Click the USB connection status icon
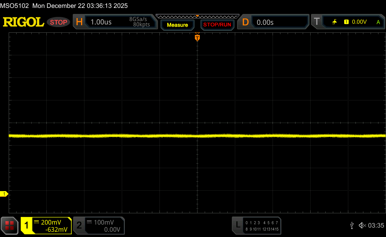 (352, 225)
